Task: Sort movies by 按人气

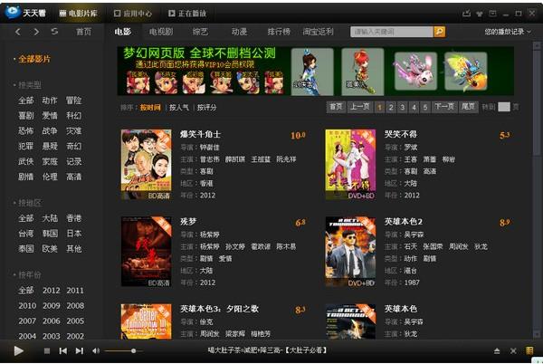Action: click(x=177, y=107)
